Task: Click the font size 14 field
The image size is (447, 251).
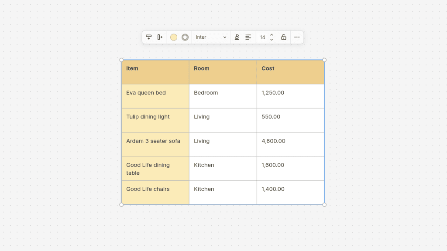Action: click(262, 37)
